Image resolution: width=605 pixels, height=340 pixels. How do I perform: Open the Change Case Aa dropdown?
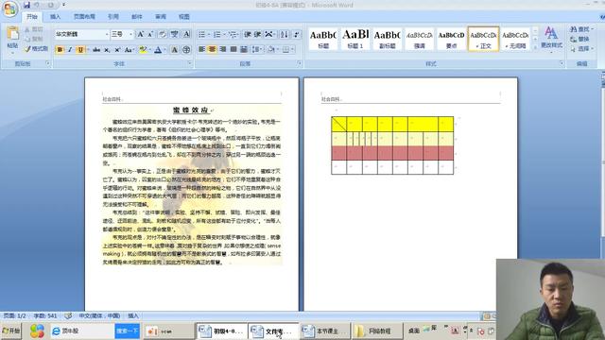point(129,50)
